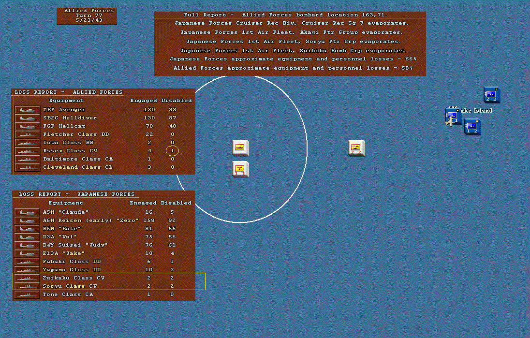Click the Engaged column header in Allied report
The height and width of the screenshot is (338, 530).
coord(144,101)
